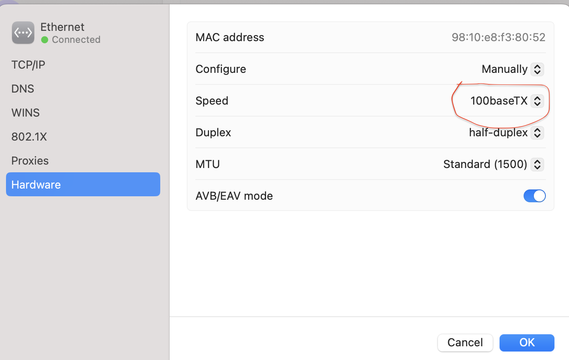The image size is (569, 360).
Task: Click the Speed dropdown arrows inside red circle
Action: pyautogui.click(x=537, y=101)
